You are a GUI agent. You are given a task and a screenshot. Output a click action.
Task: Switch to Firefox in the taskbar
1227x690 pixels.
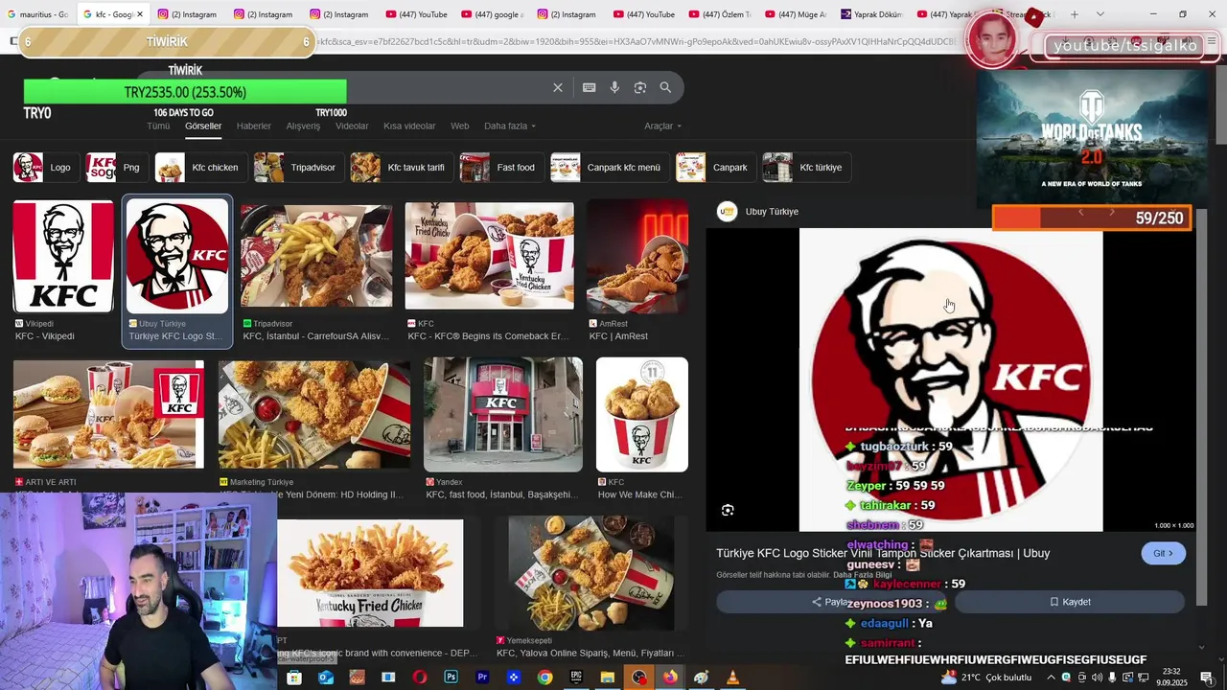tap(670, 678)
